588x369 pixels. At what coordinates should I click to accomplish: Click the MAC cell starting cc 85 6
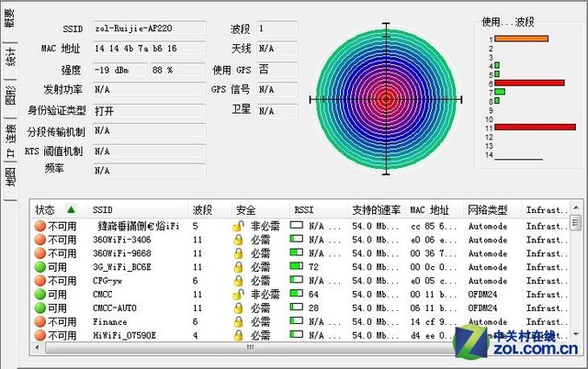click(434, 227)
